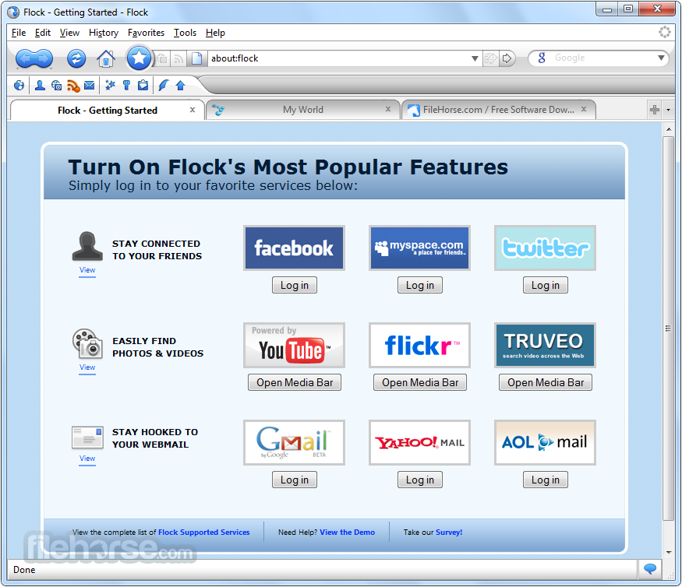Open the File menu
This screenshot has height=587, width=682.
pyautogui.click(x=18, y=33)
